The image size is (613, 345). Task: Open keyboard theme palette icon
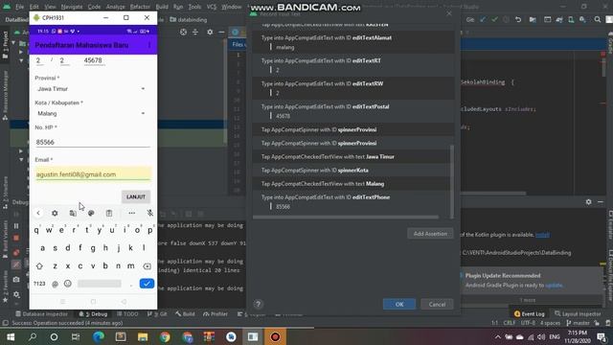point(91,213)
